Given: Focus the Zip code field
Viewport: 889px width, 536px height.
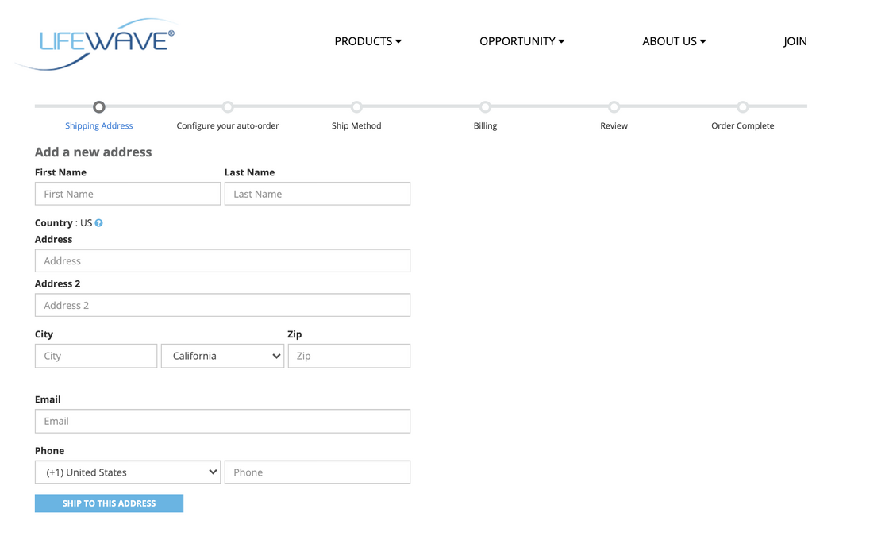Looking at the screenshot, I should click(x=348, y=356).
